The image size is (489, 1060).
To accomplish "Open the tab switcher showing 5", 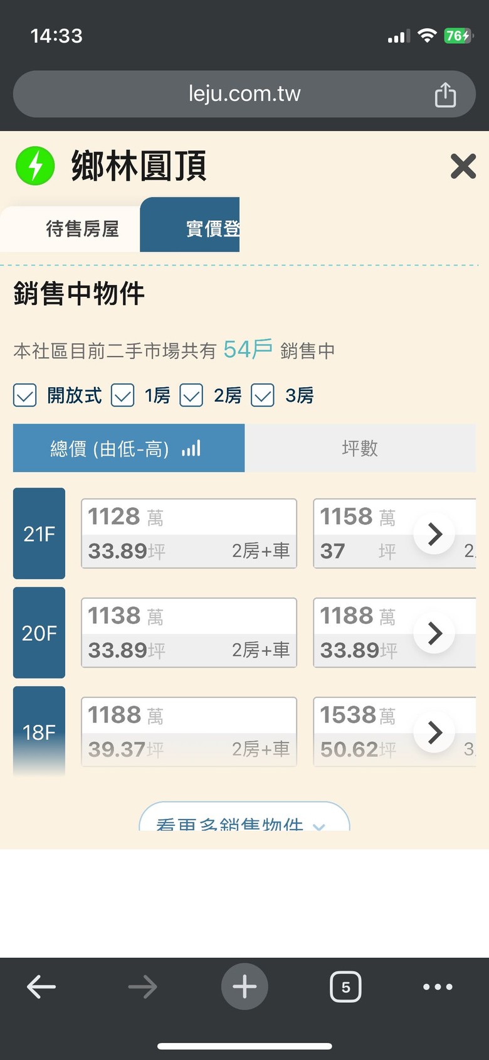I will pos(345,987).
